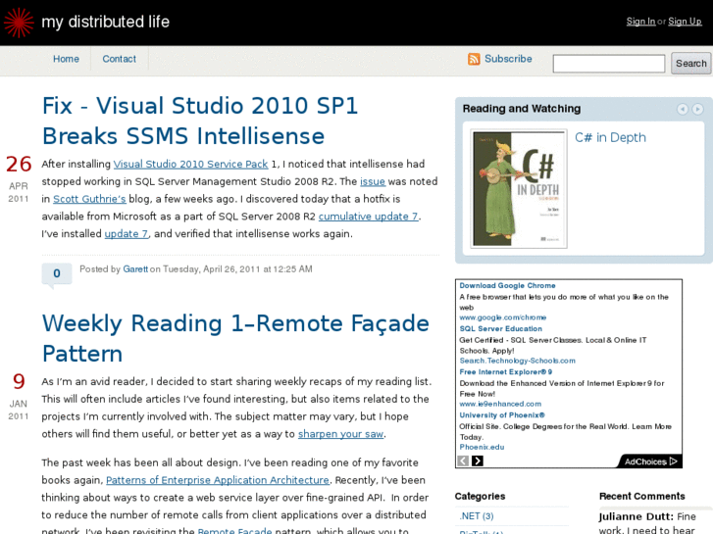713x534 pixels.
Task: Click the Subscribe link
Action: 508,59
